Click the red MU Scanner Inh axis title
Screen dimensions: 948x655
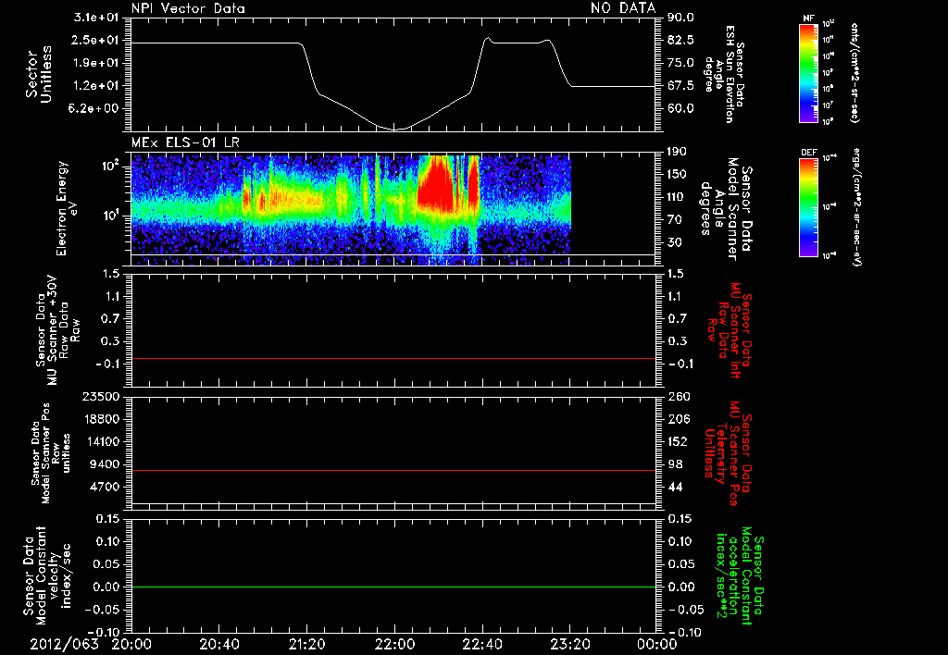click(x=730, y=330)
